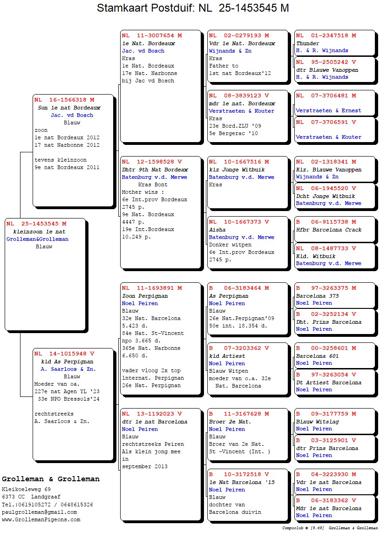Open the www.GrollemanPigeons.com website link
This screenshot has width=380, height=546.
[x=41, y=519]
